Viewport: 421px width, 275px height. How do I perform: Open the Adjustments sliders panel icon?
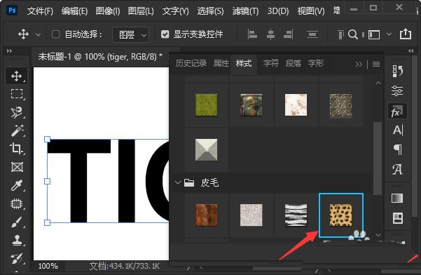point(397,90)
